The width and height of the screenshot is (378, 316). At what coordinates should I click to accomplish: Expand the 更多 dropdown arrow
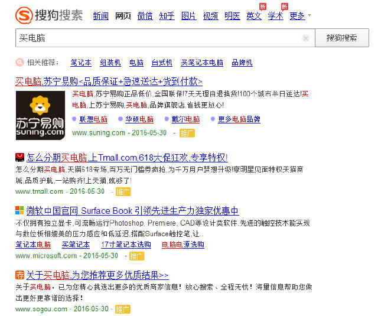(x=309, y=15)
